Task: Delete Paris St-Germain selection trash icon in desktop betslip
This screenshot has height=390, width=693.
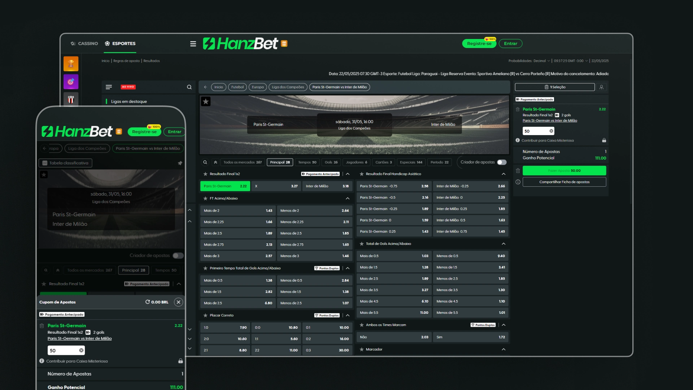Action: [518, 109]
